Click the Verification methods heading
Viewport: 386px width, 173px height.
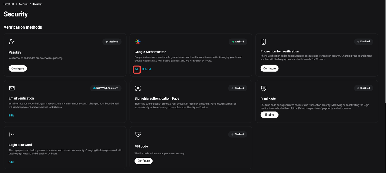pyautogui.click(x=23, y=27)
